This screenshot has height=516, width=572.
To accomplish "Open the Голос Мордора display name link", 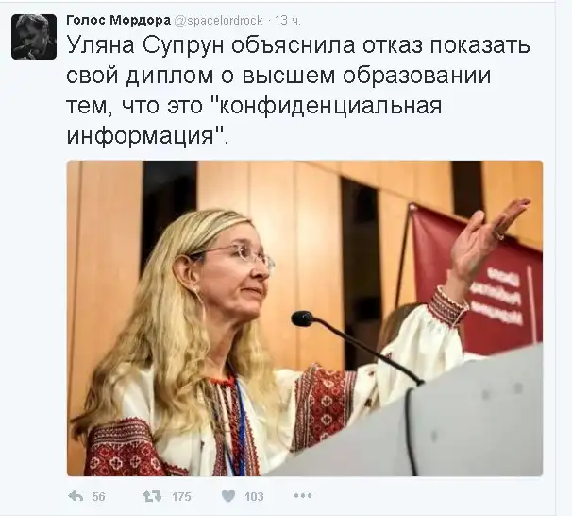I will point(119,21).
